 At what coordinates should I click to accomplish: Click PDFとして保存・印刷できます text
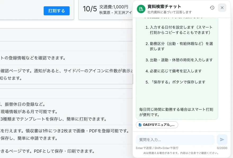tap(64, 151)
